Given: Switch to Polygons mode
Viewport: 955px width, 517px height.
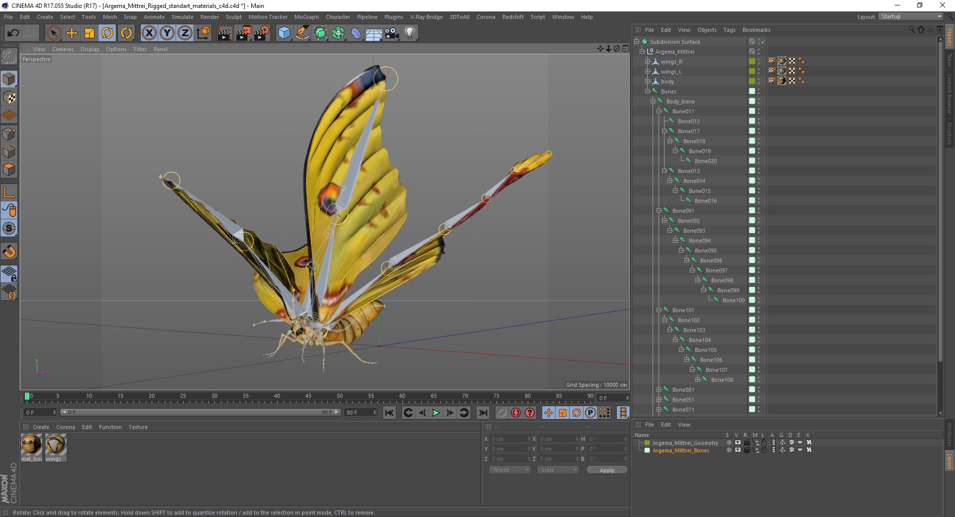Looking at the screenshot, I should pos(9,170).
